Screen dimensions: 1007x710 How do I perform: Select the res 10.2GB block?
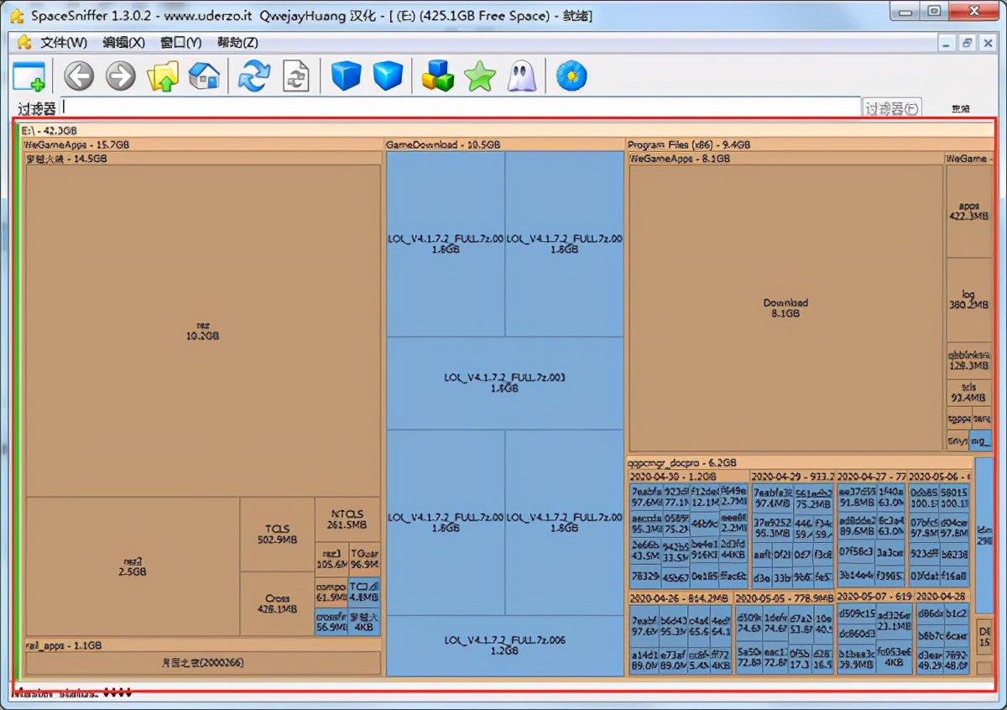(x=203, y=330)
